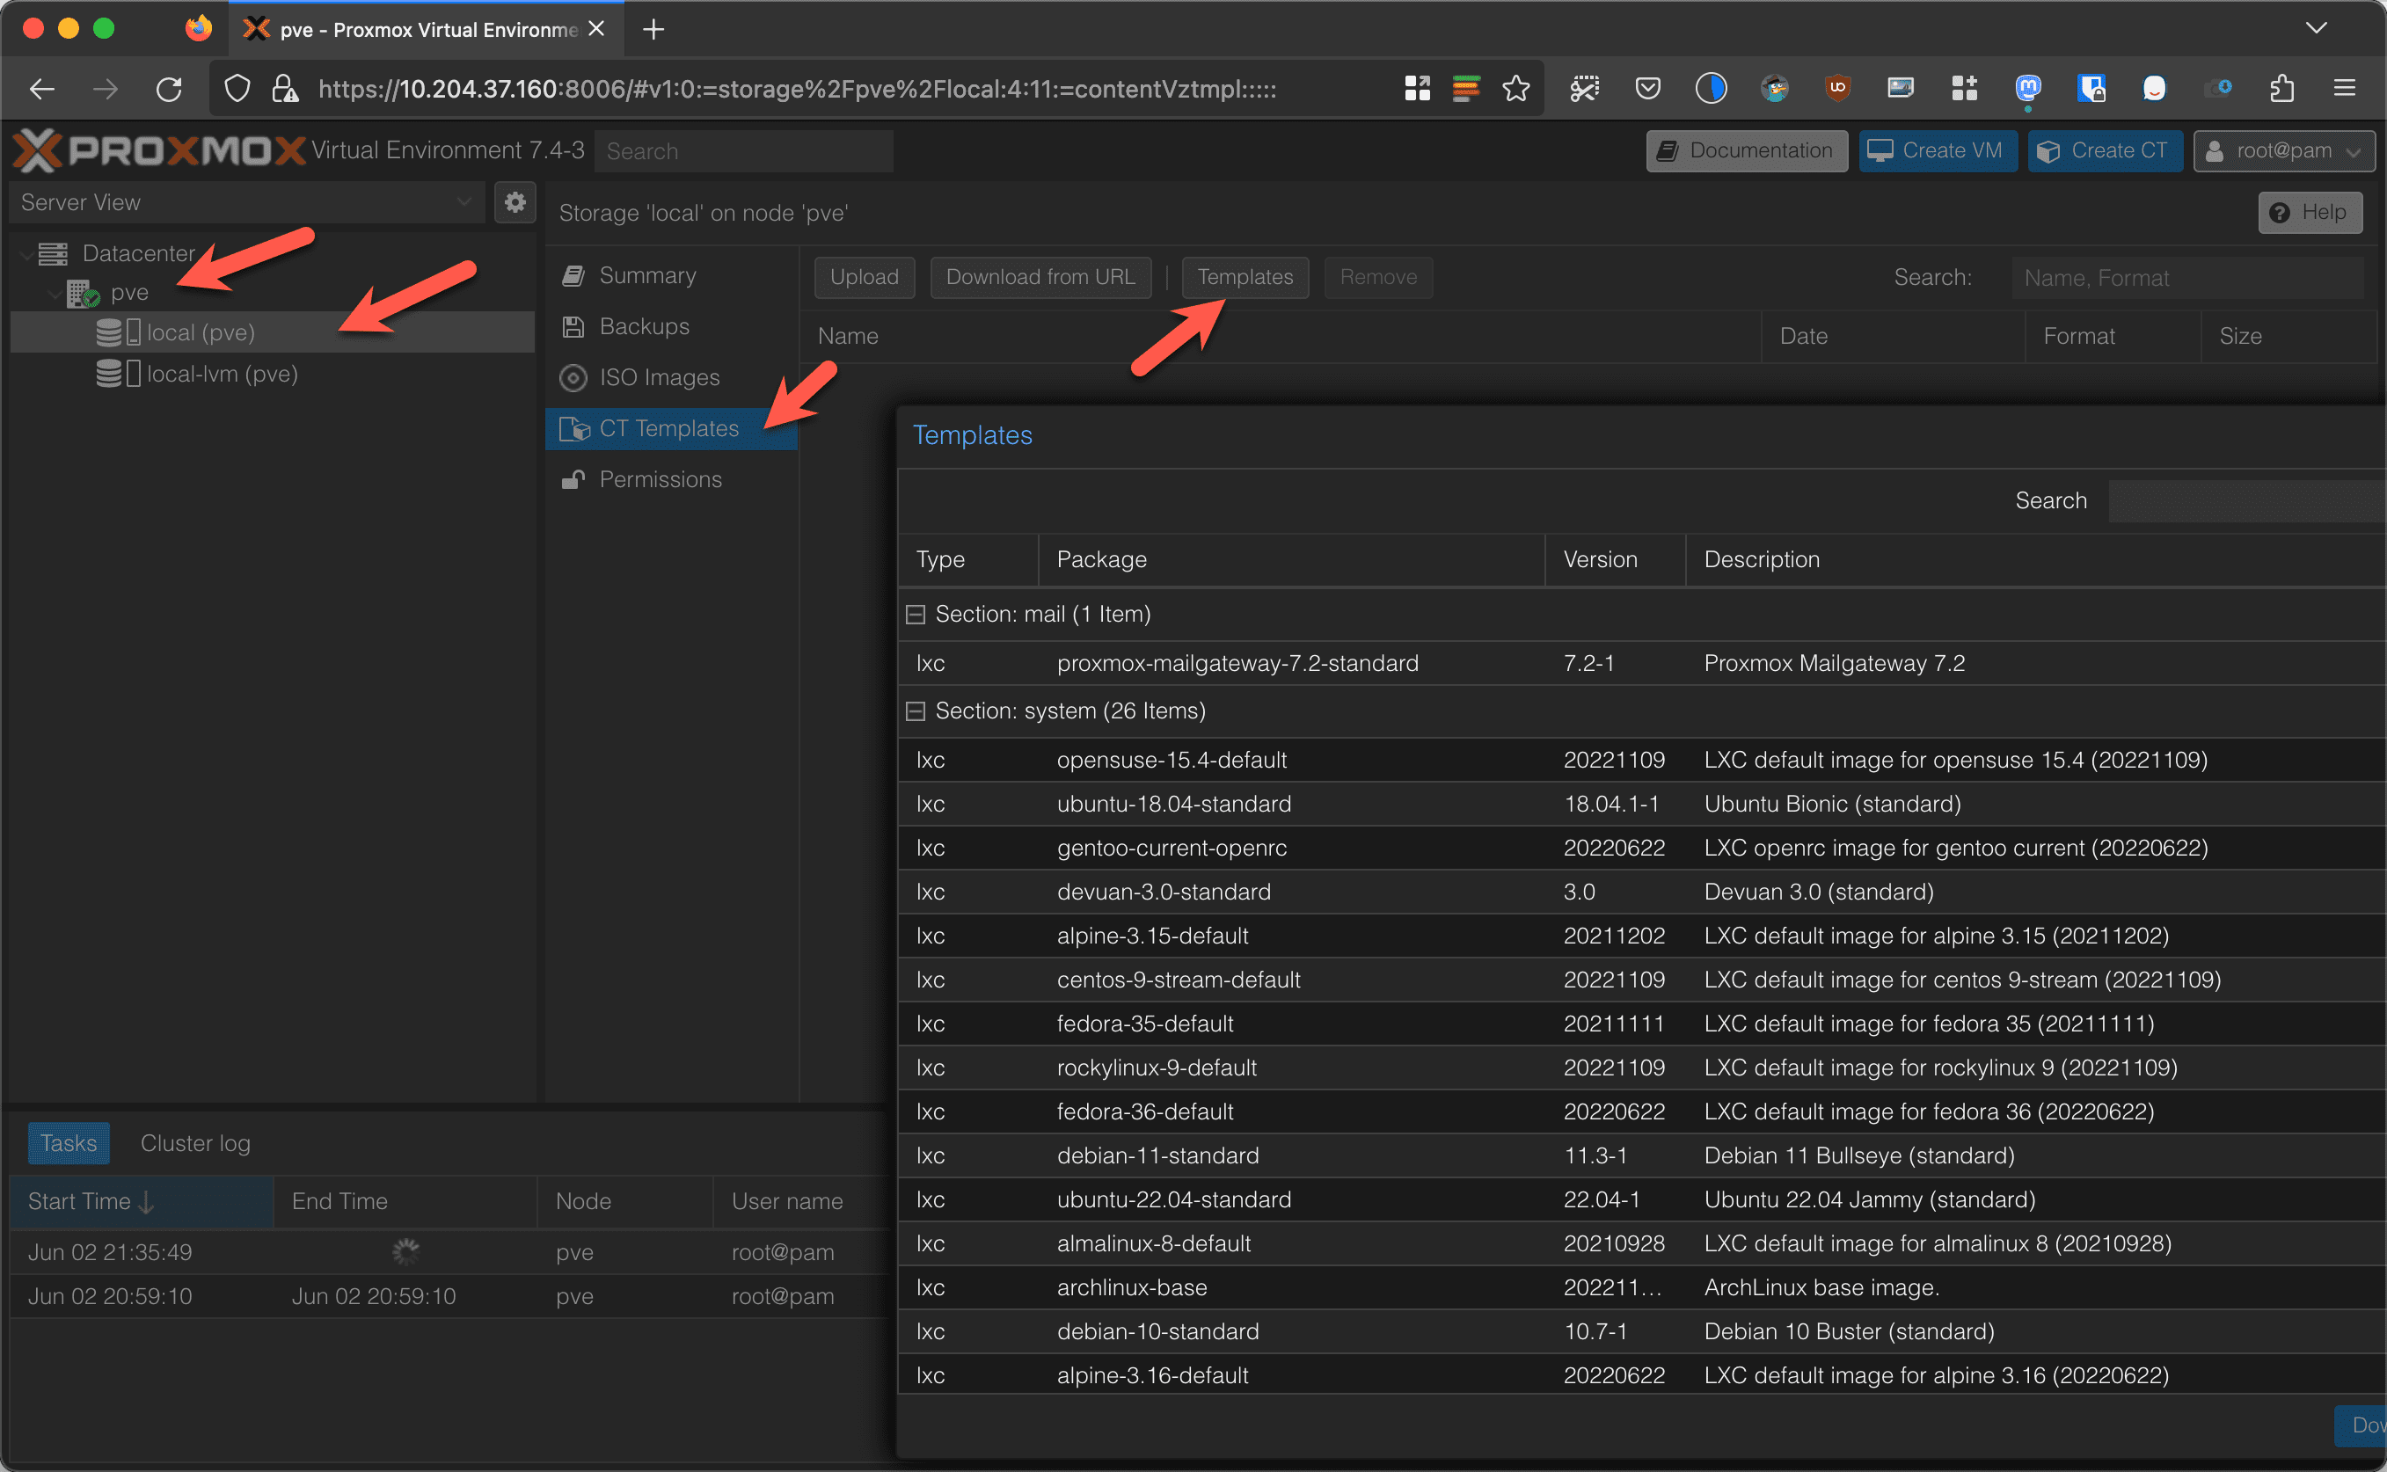Focus the Proxmox header Search field
Viewport: 2387px width, 1472px height.
click(744, 151)
